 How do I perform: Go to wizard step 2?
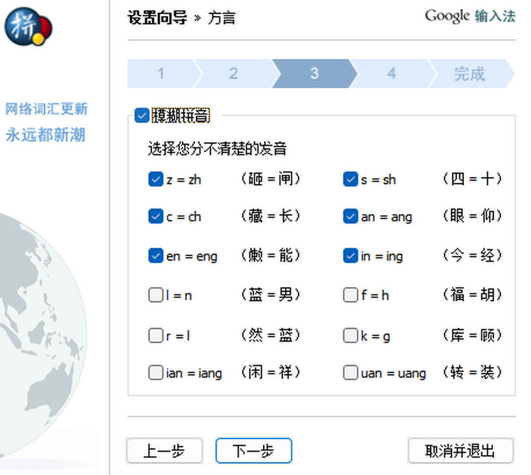(234, 73)
